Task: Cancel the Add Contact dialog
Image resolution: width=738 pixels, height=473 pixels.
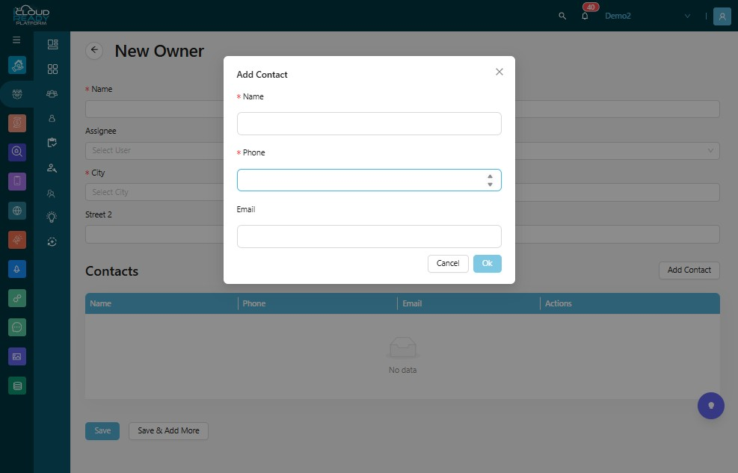Action: pos(448,264)
